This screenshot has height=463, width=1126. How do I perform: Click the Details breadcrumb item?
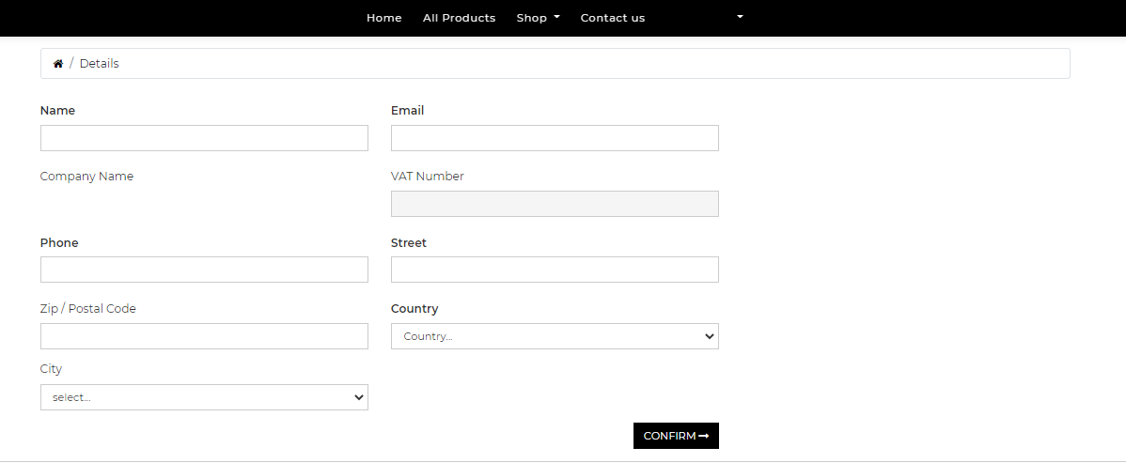click(99, 64)
